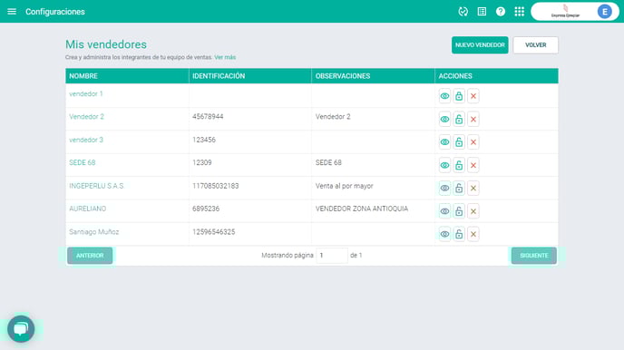Toggle lock for vendedor 1
Viewport: 624px width, 350px height.
click(x=459, y=96)
